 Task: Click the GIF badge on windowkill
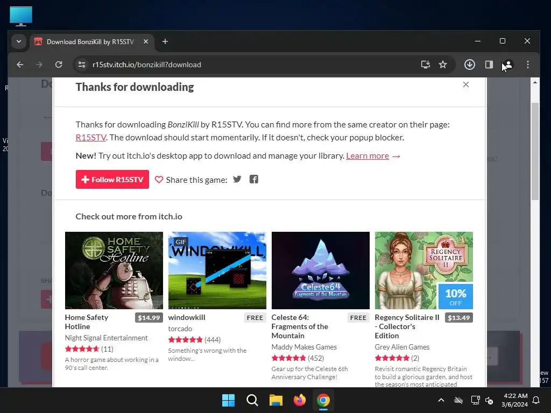tap(181, 242)
